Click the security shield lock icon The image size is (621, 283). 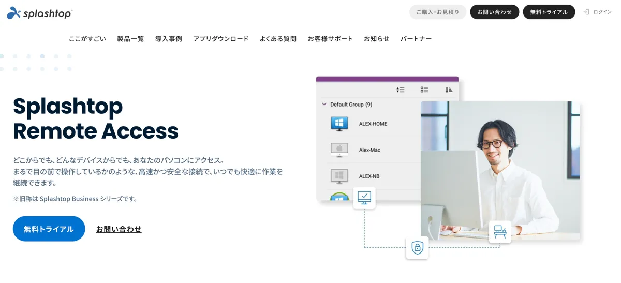(417, 247)
